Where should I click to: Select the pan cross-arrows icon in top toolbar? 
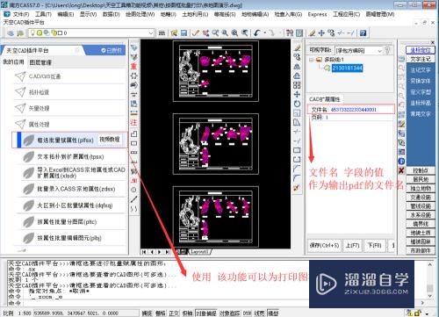coord(321,33)
